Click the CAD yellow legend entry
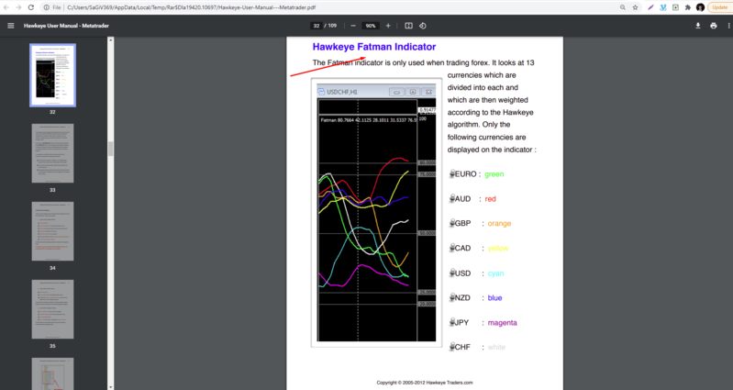The image size is (733, 390). (x=479, y=249)
